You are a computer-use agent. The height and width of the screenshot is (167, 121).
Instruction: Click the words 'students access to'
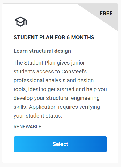click(37, 71)
